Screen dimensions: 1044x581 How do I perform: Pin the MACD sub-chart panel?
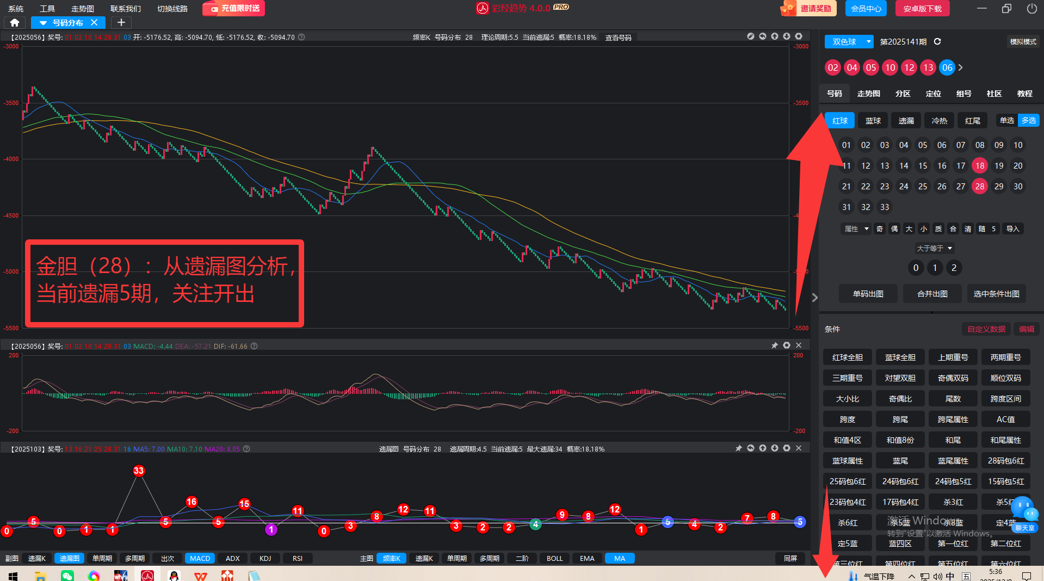coord(774,345)
